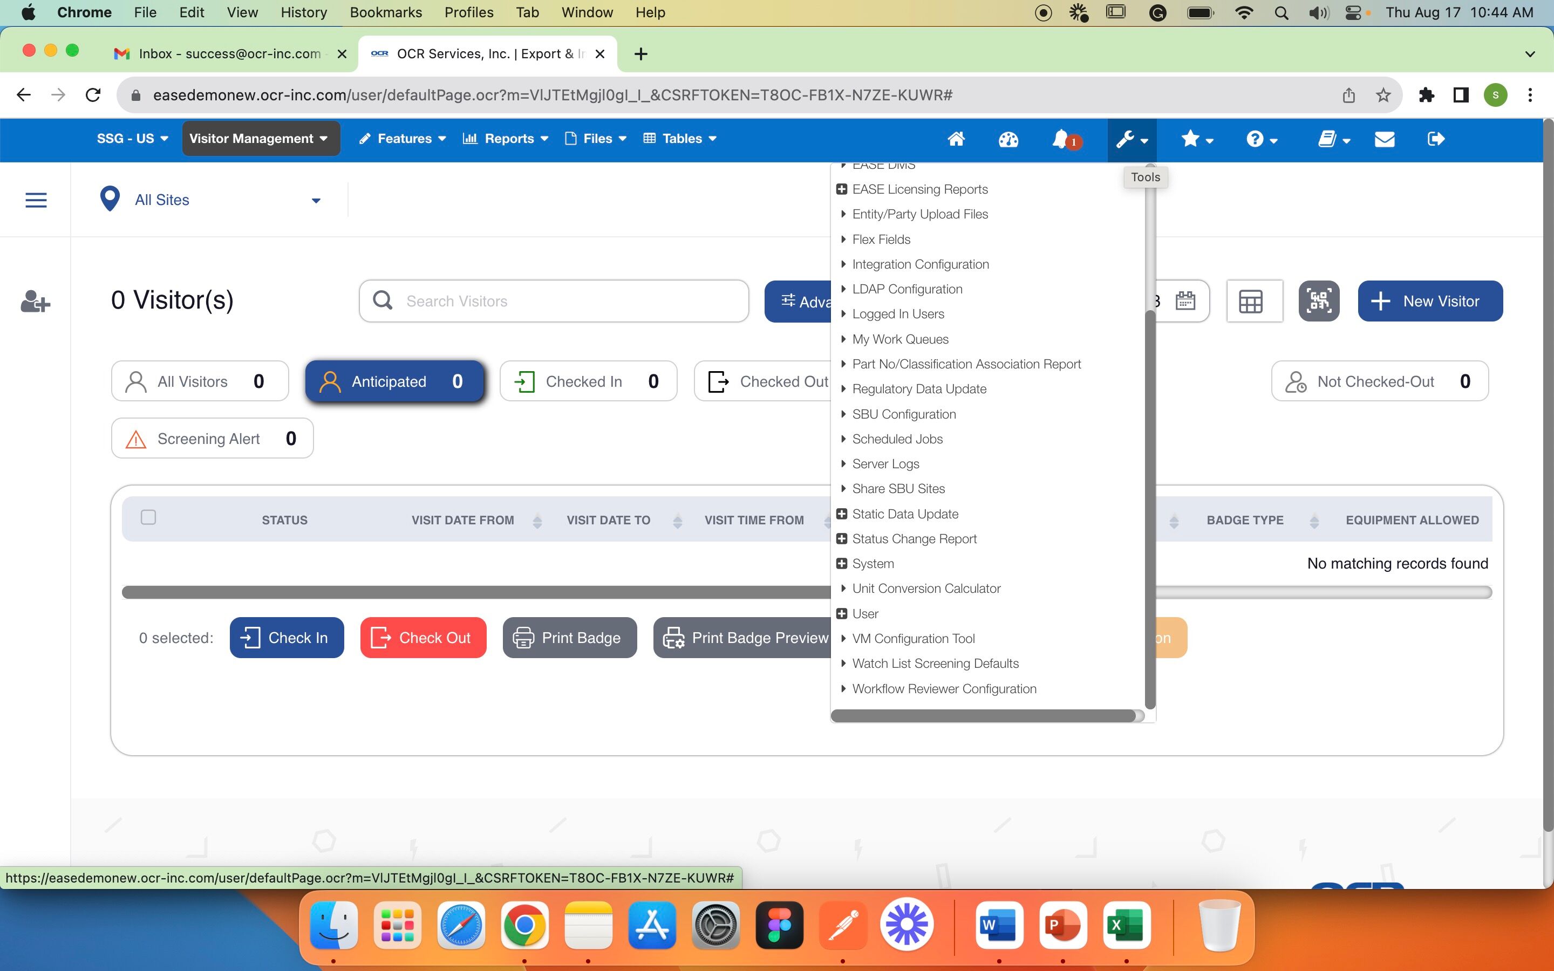Screen dimensions: 1554x971
Task: Open the dashboard gauge icon
Action: (x=1007, y=139)
